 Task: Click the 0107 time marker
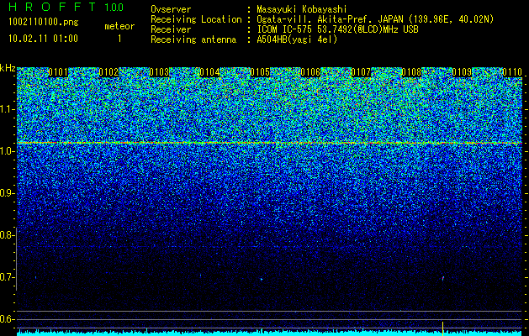[361, 72]
